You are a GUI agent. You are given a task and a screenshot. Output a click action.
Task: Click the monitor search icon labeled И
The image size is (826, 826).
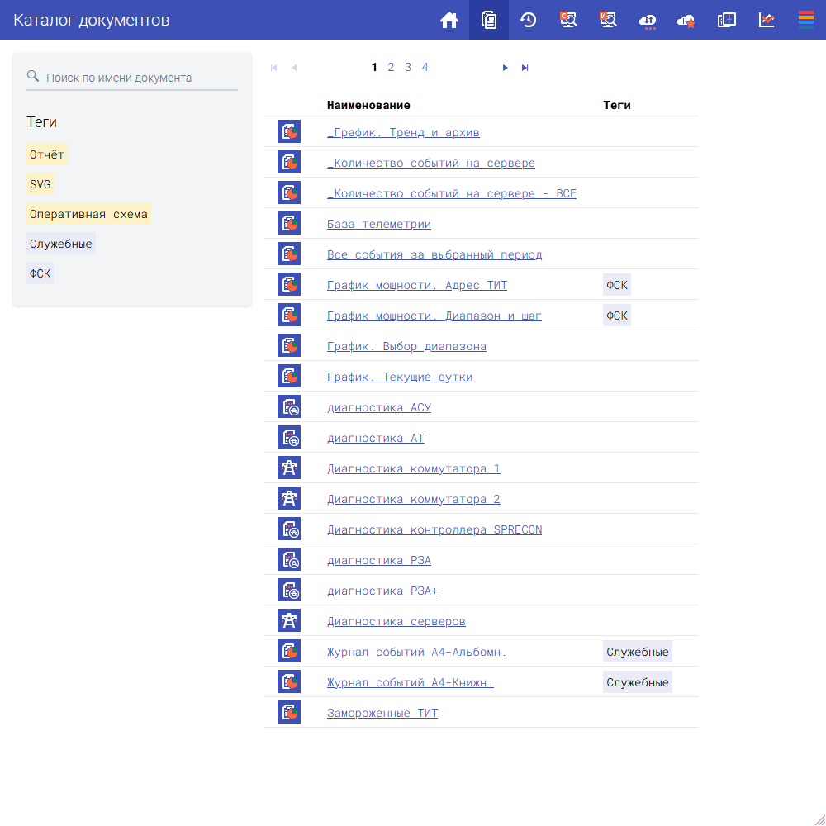tap(609, 20)
